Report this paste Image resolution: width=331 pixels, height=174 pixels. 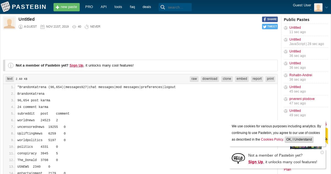click(x=257, y=79)
